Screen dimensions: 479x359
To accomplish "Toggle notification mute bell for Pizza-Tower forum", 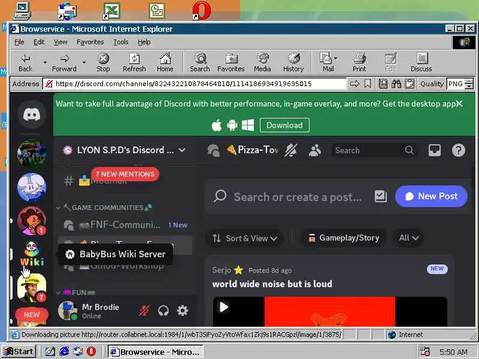I will point(290,150).
